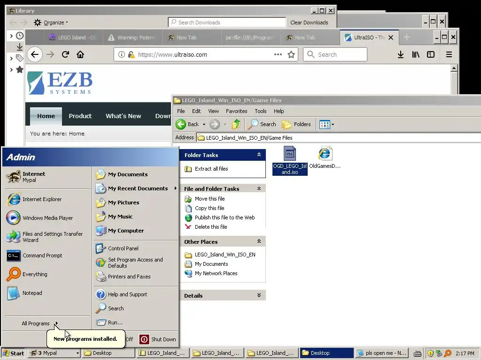This screenshot has width=481, height=360.
Task: Expand All Programs list
Action: click(39, 323)
